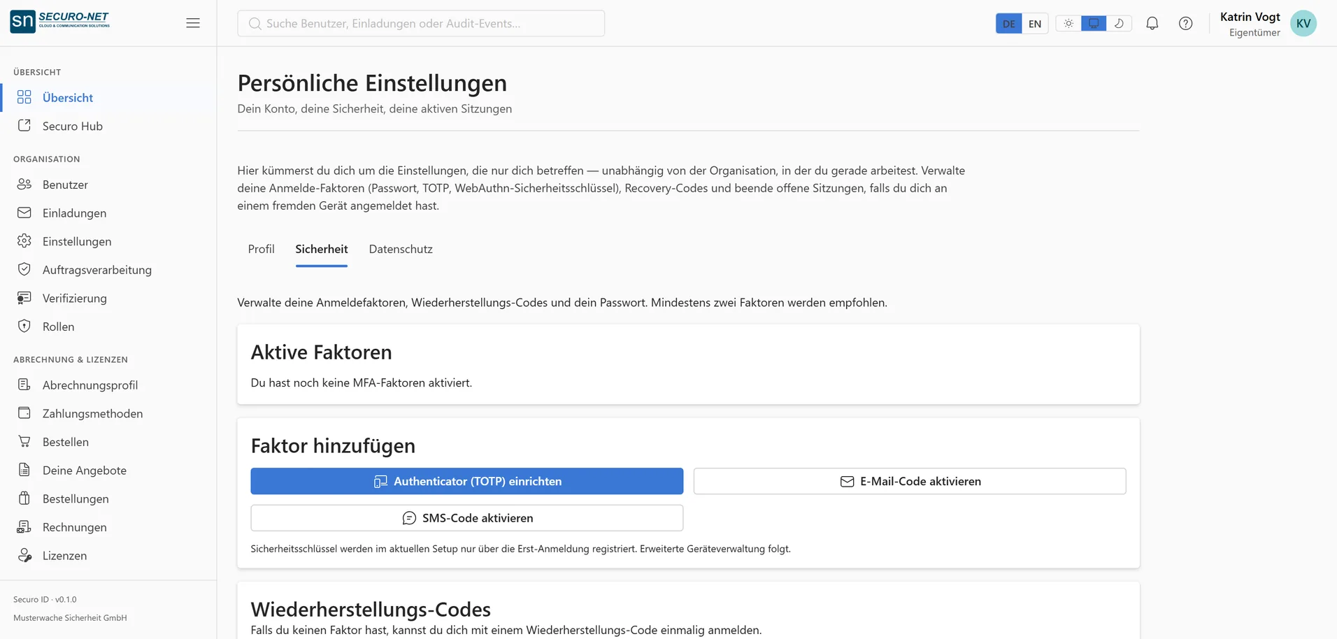This screenshot has width=1337, height=639.
Task: Focus the search users and invitations field
Action: click(x=421, y=23)
